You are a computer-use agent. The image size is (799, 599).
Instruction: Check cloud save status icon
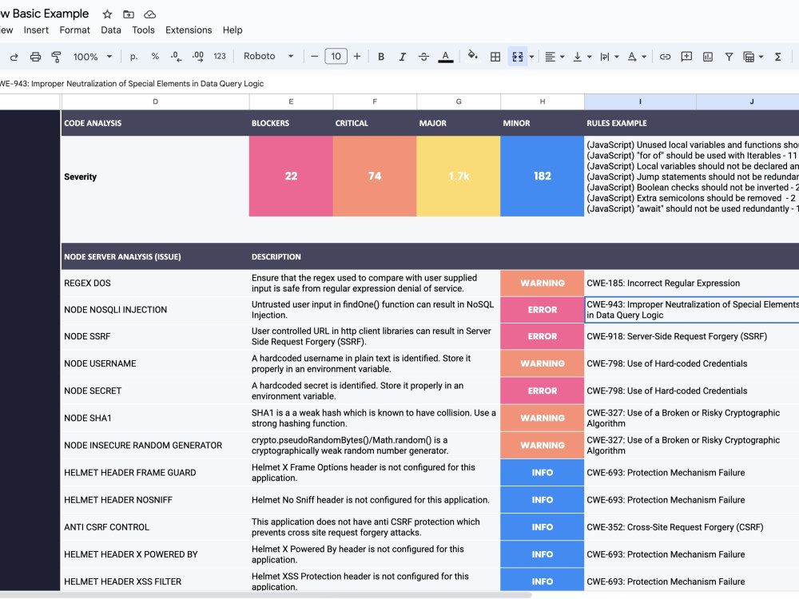click(x=150, y=14)
